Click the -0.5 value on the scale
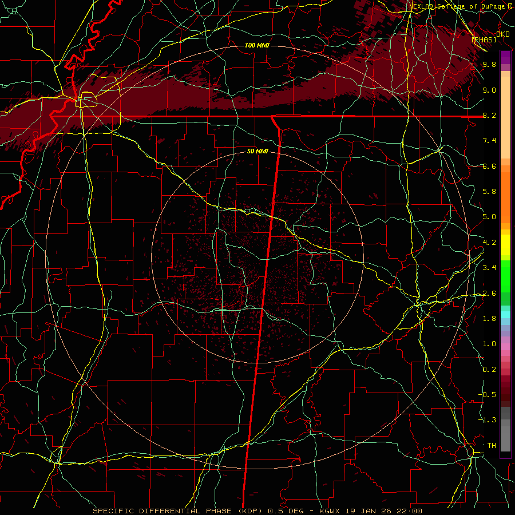The width and height of the screenshot is (515, 515). coord(488,395)
